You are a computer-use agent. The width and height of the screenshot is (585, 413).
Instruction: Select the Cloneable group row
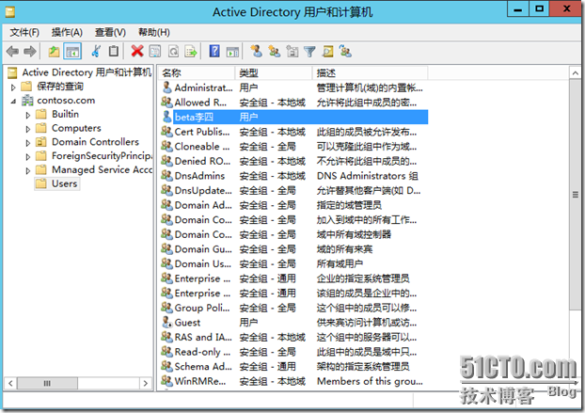click(x=294, y=146)
